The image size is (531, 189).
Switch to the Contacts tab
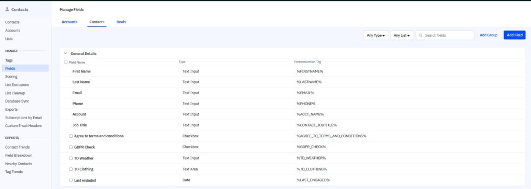(x=97, y=22)
